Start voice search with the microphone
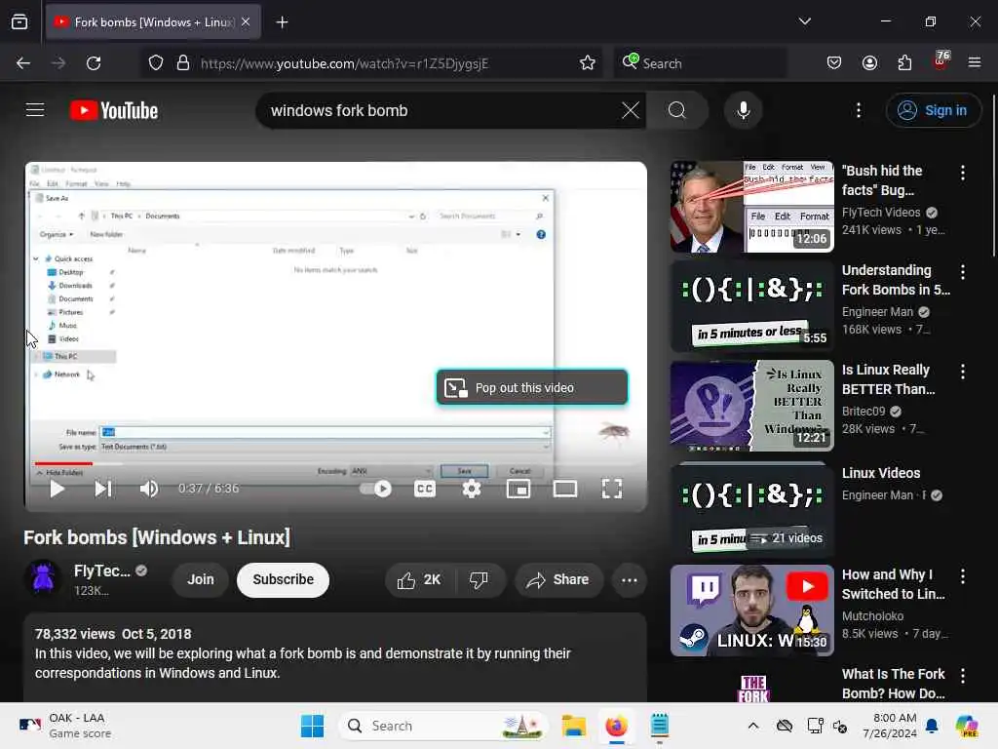Image resolution: width=998 pixels, height=749 pixels. coord(743,110)
